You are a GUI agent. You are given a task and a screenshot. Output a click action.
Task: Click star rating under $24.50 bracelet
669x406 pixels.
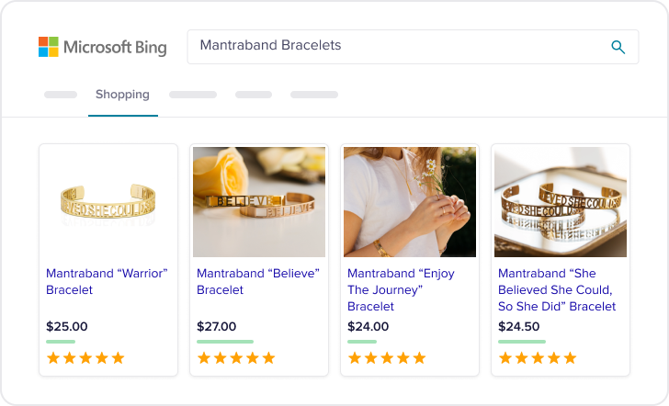[538, 358]
